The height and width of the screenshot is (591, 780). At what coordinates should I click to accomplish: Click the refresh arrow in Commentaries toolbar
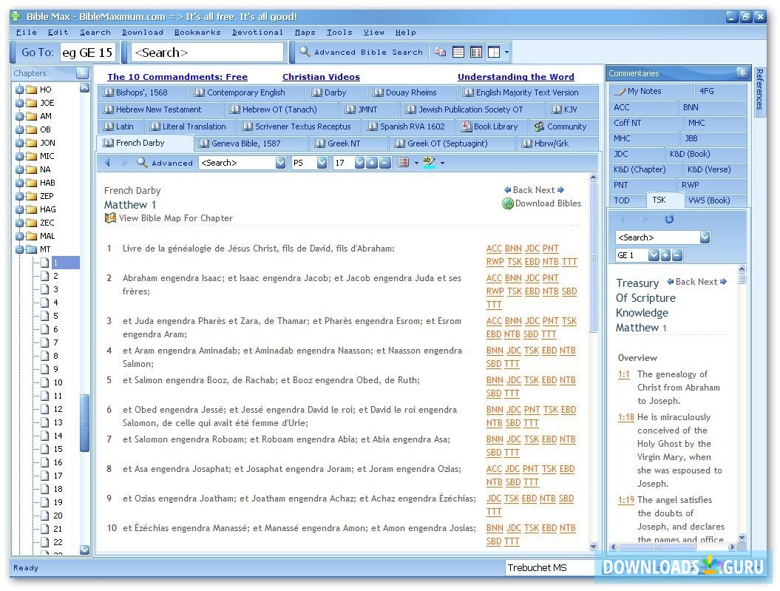(x=669, y=219)
